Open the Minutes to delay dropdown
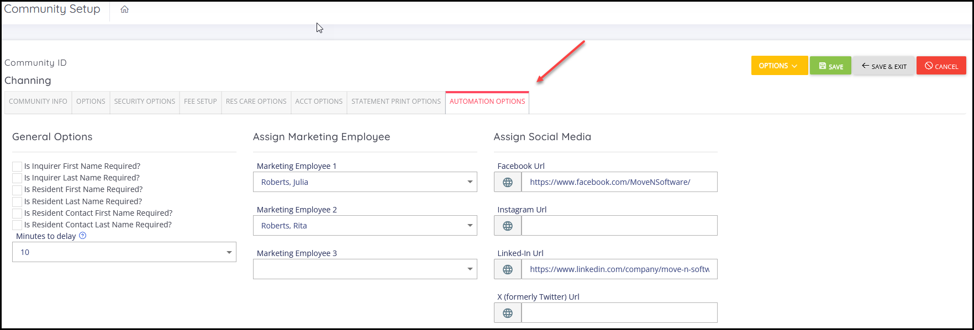This screenshot has width=974, height=330. [x=124, y=252]
